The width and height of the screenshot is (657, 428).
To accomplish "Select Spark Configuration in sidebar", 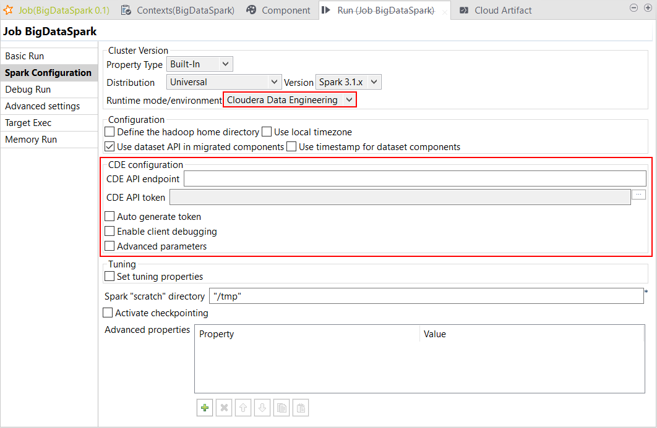I will 49,73.
